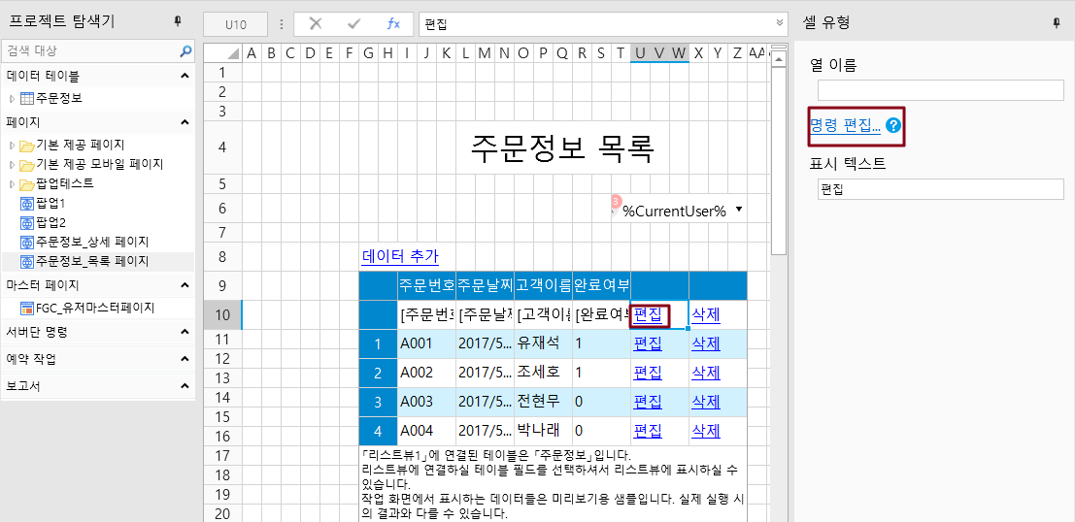Pin the 프로젝트 탐색기 panel
1075x522 pixels.
coord(177,21)
